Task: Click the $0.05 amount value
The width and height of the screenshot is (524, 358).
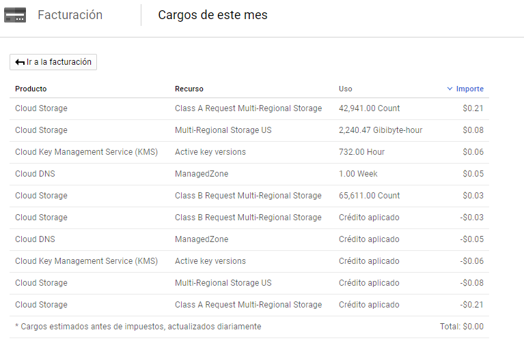Action: [473, 174]
